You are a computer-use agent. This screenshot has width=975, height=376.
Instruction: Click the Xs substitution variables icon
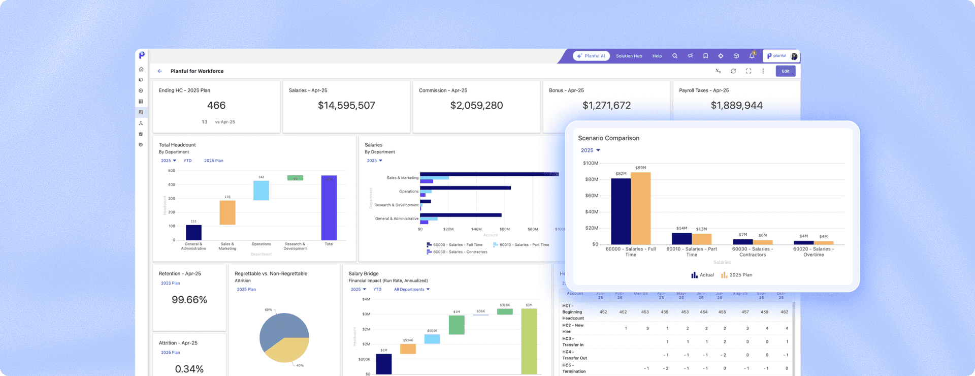718,71
